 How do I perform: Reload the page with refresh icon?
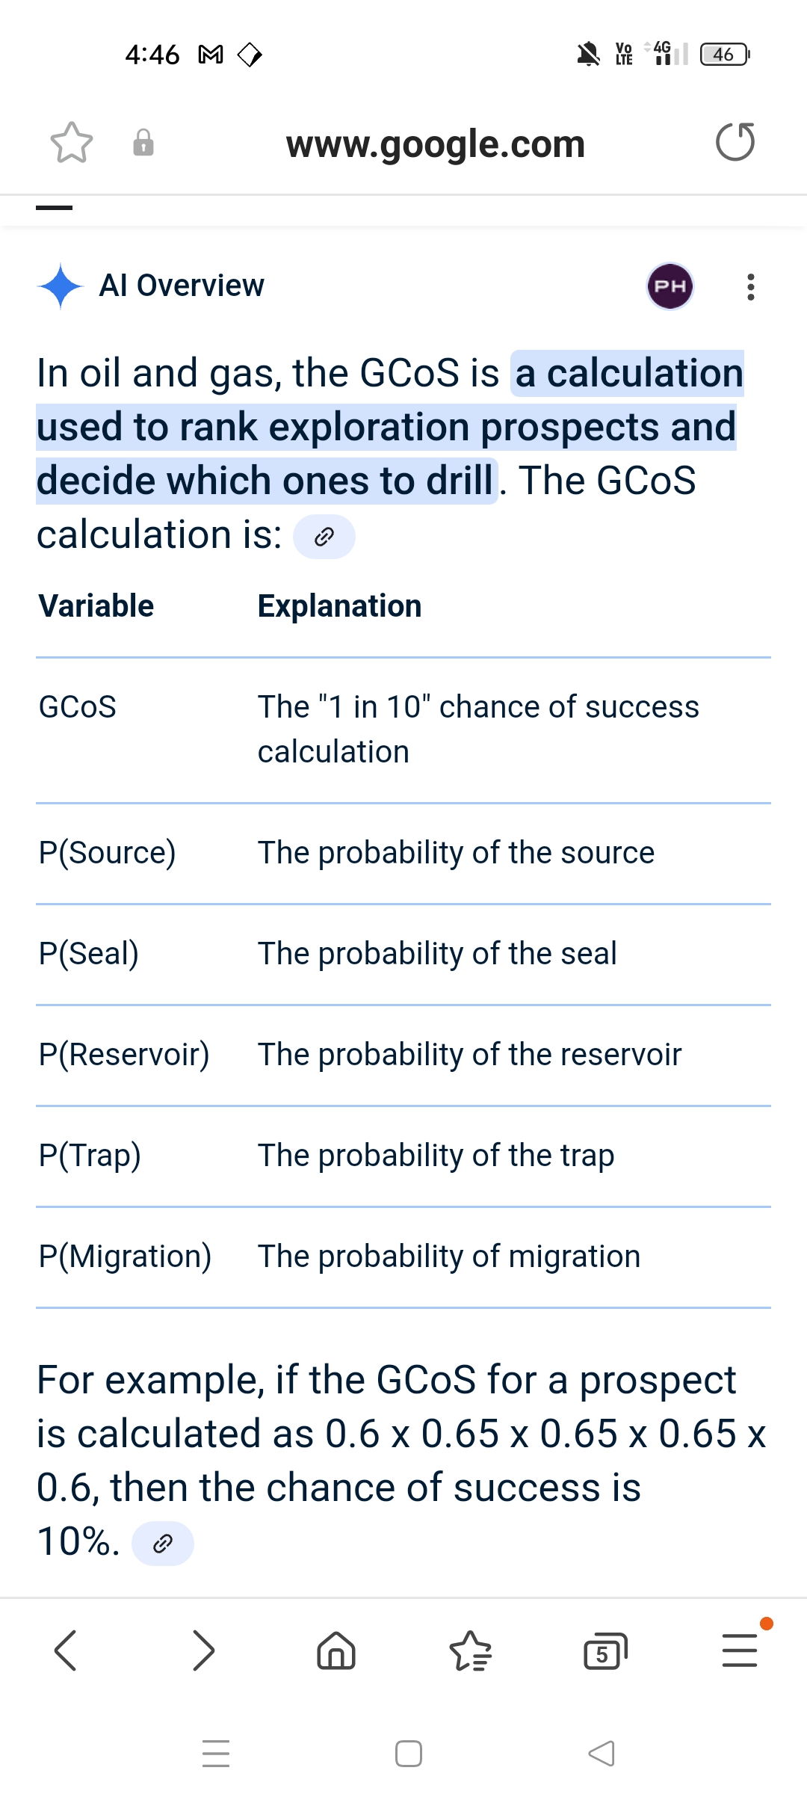[x=735, y=142]
